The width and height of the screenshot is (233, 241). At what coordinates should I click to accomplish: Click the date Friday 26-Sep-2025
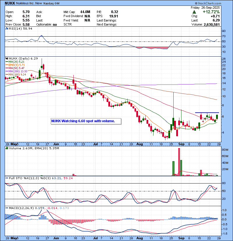pos(205,8)
